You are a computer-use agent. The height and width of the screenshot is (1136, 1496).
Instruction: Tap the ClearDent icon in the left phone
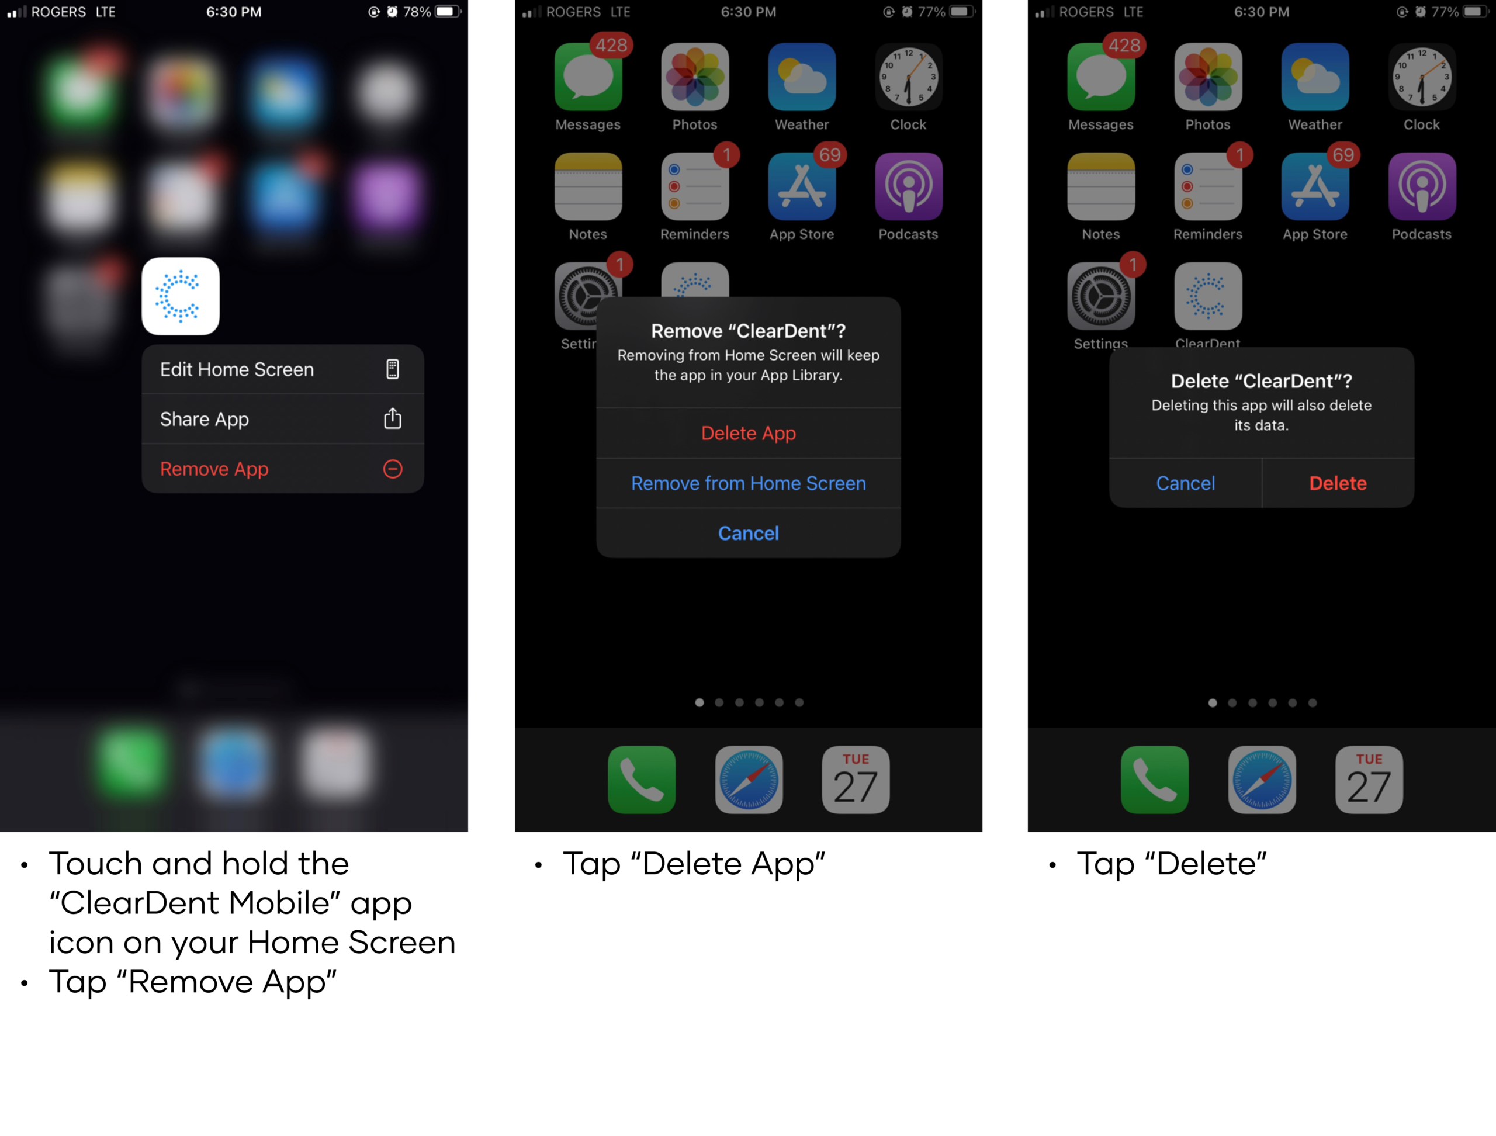[x=181, y=296]
